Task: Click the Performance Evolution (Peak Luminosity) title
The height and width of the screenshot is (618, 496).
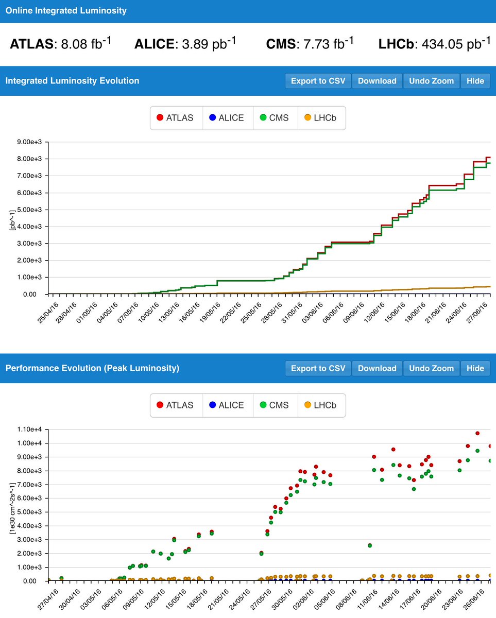Action: click(x=92, y=368)
